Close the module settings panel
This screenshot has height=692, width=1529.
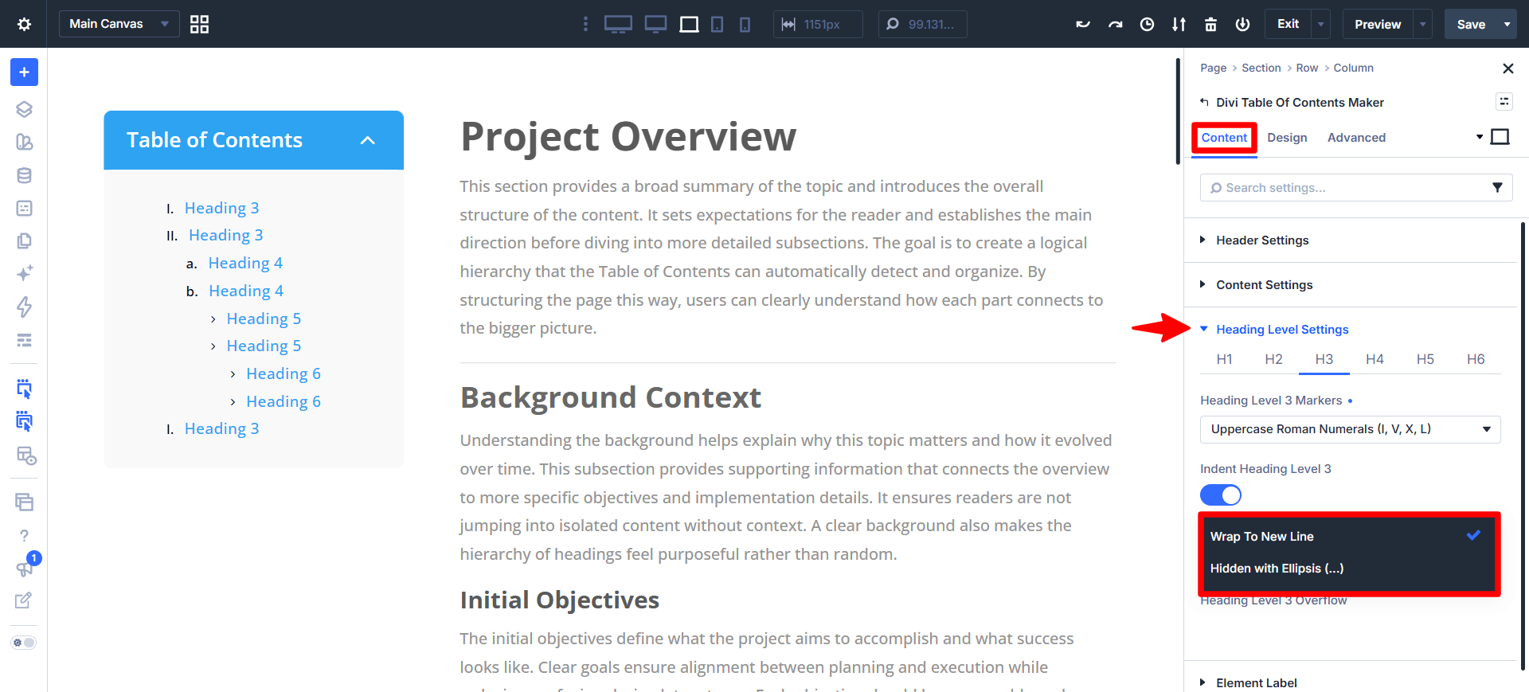pyautogui.click(x=1507, y=68)
